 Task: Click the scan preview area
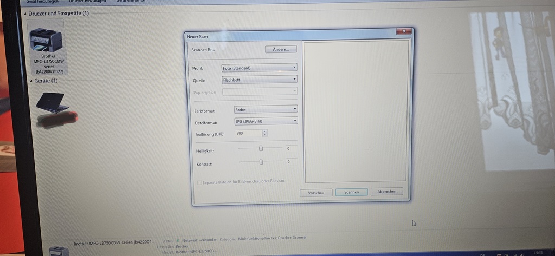click(x=356, y=111)
